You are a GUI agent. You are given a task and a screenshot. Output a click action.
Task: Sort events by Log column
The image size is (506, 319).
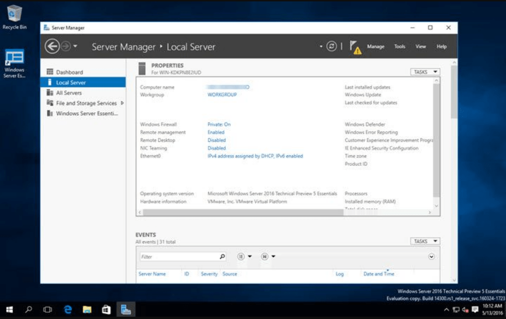(x=340, y=274)
